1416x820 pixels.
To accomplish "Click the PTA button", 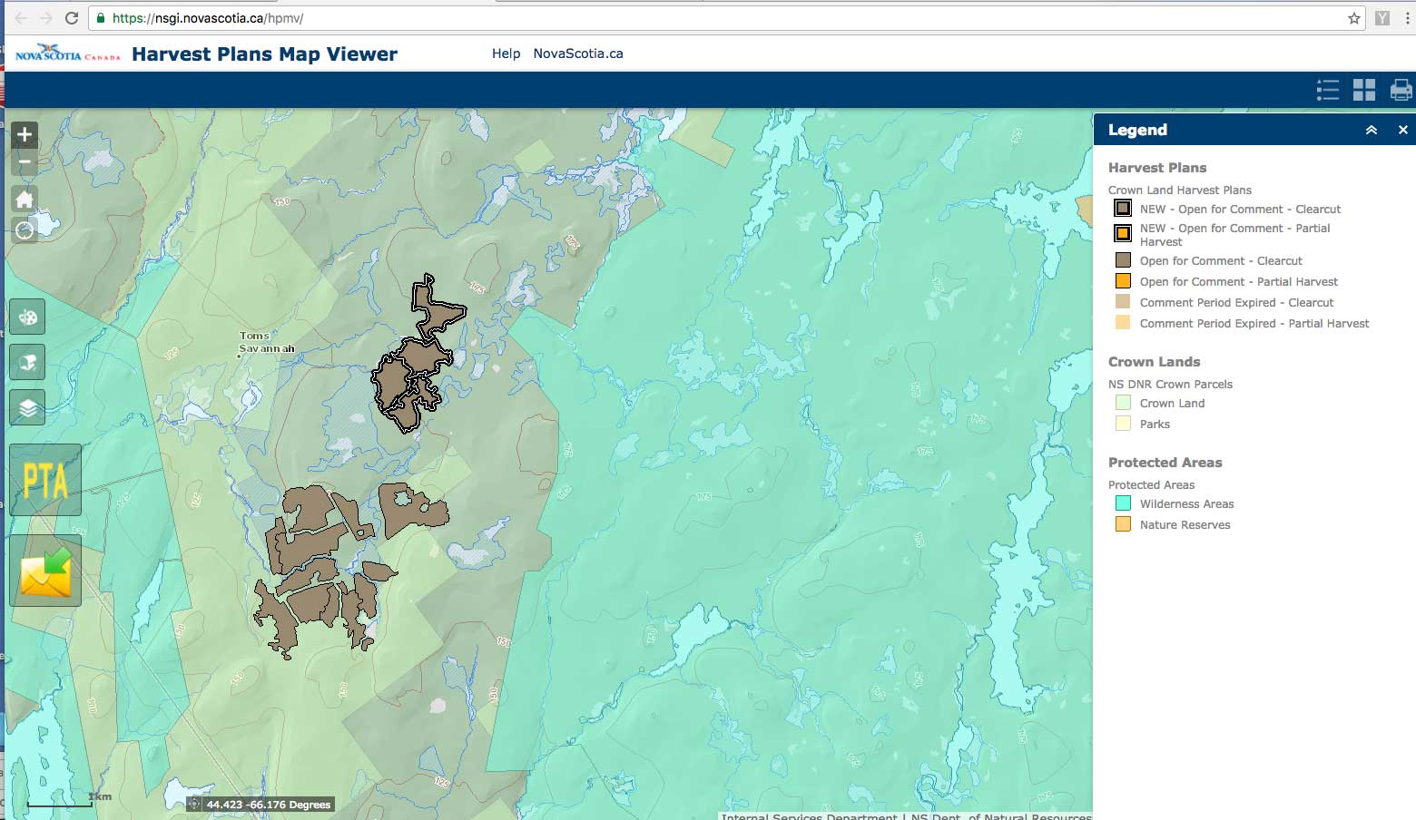I will [x=45, y=480].
